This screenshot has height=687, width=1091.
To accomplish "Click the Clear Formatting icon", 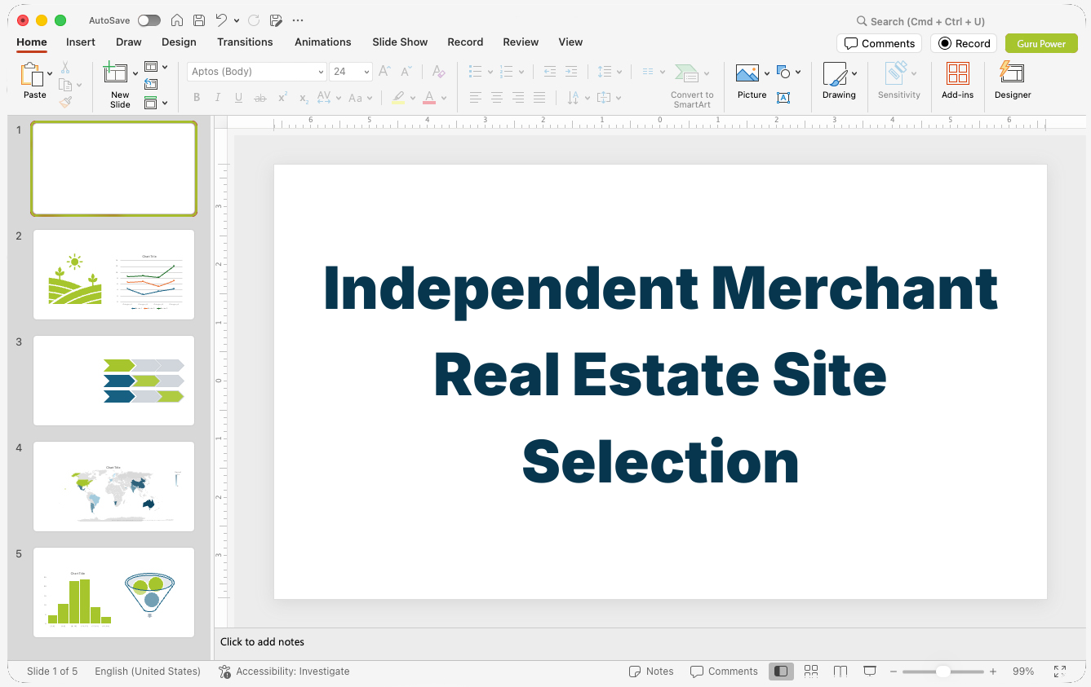I will 439,72.
